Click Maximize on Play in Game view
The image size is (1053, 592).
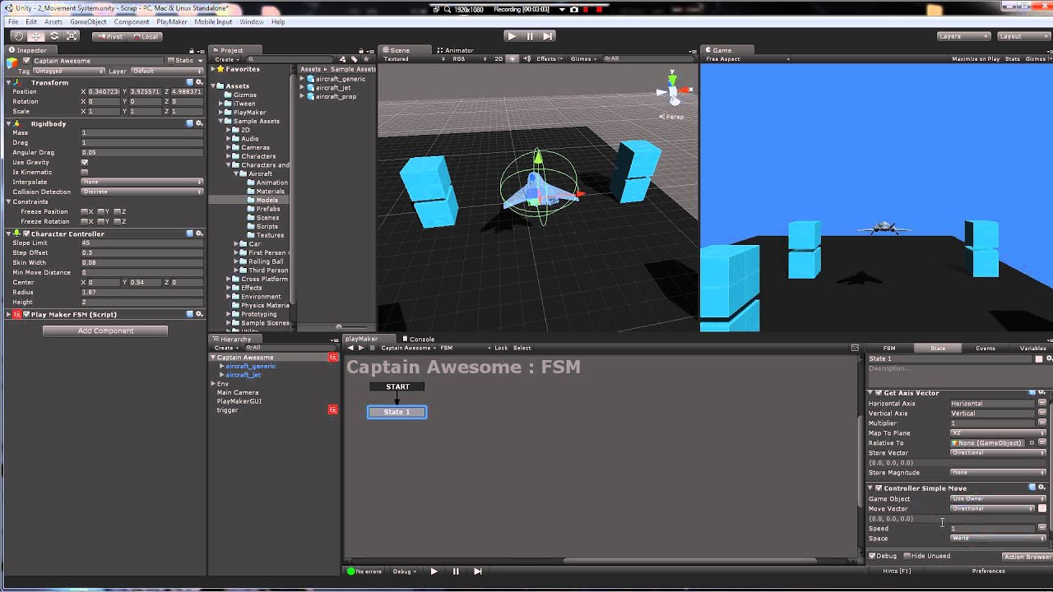tap(976, 59)
